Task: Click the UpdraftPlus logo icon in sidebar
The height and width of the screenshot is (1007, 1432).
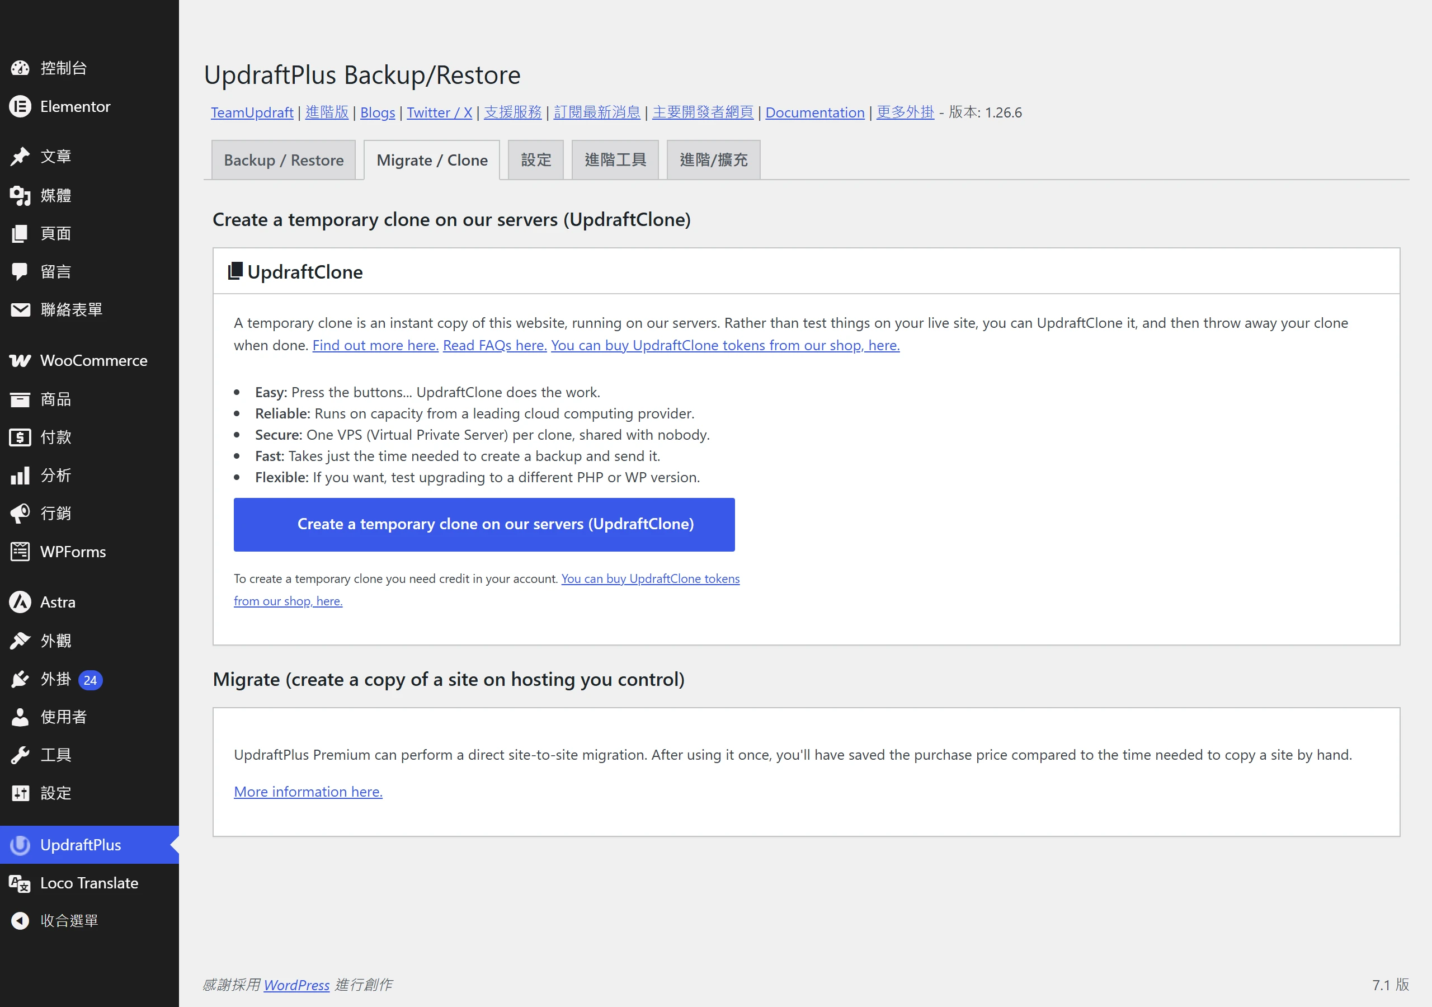Action: (20, 845)
